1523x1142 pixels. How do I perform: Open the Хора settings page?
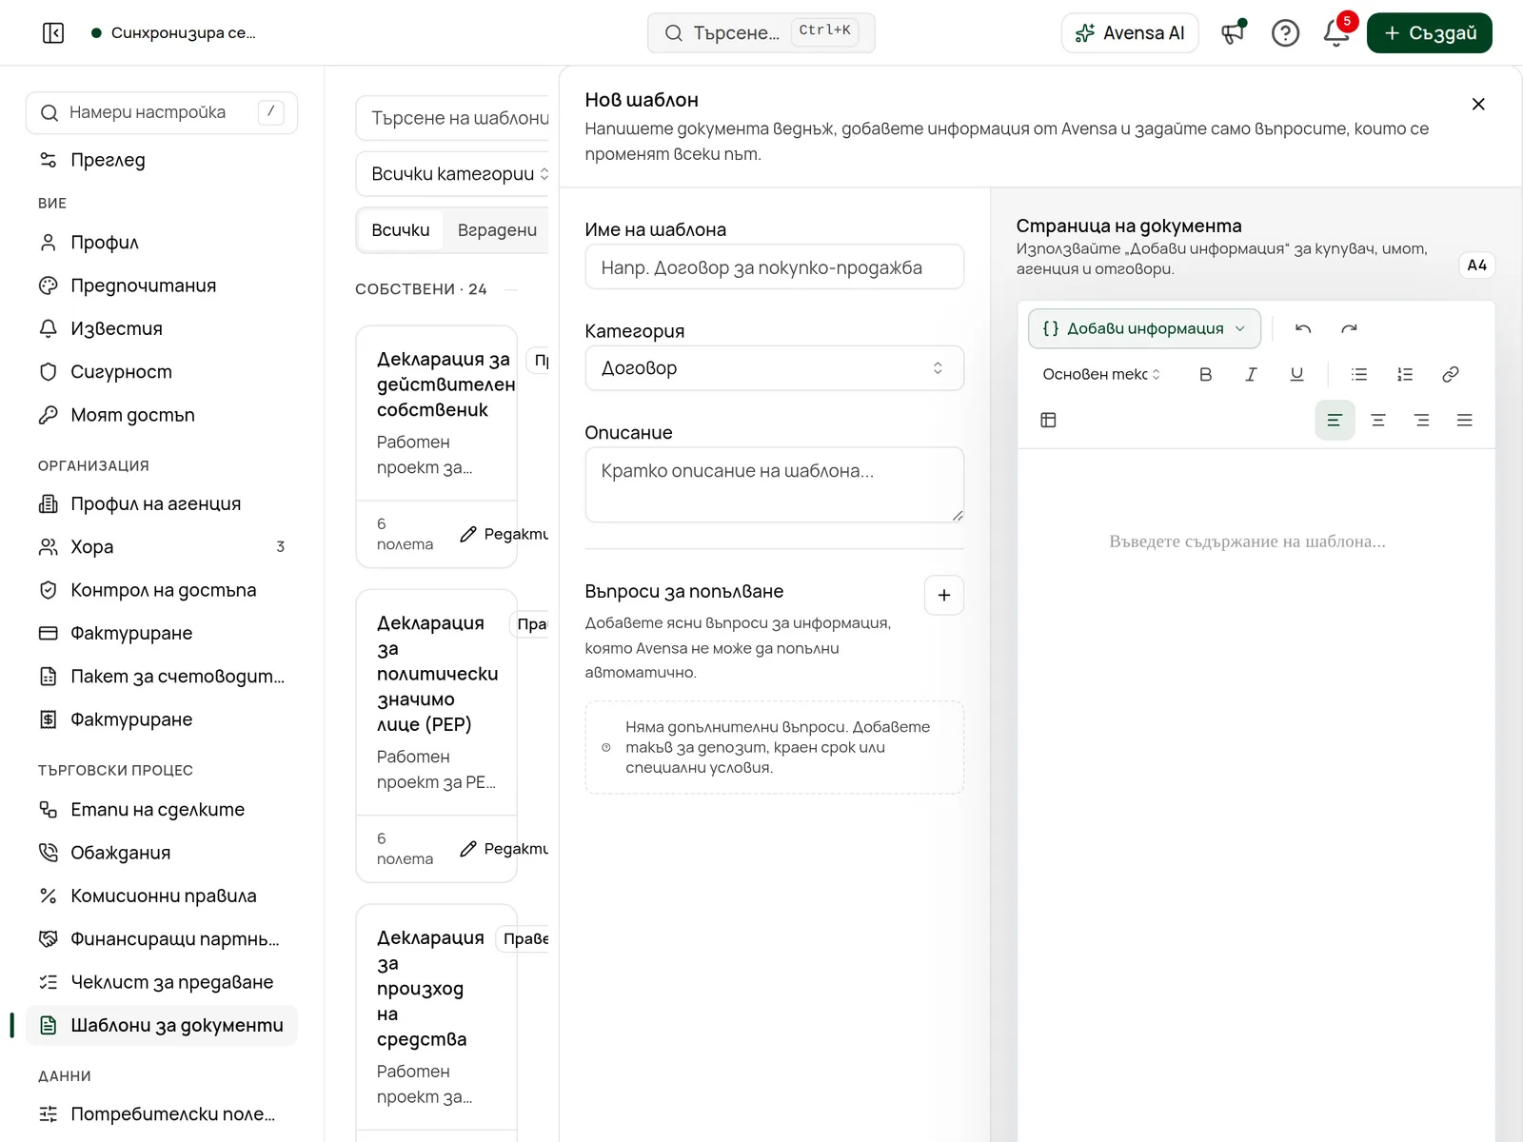pos(162,547)
